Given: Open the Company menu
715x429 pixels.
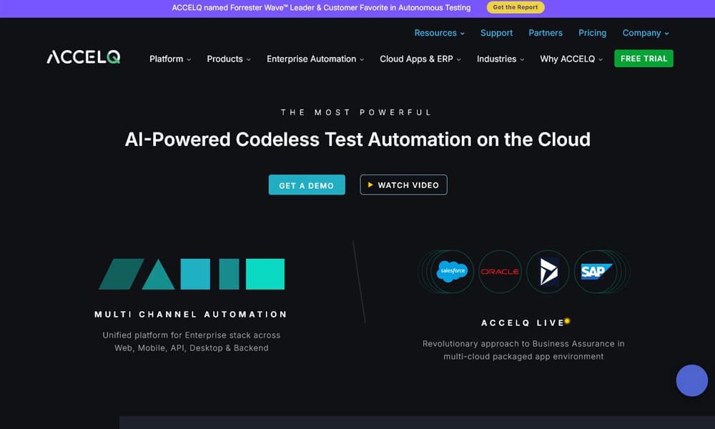Looking at the screenshot, I should coord(646,33).
